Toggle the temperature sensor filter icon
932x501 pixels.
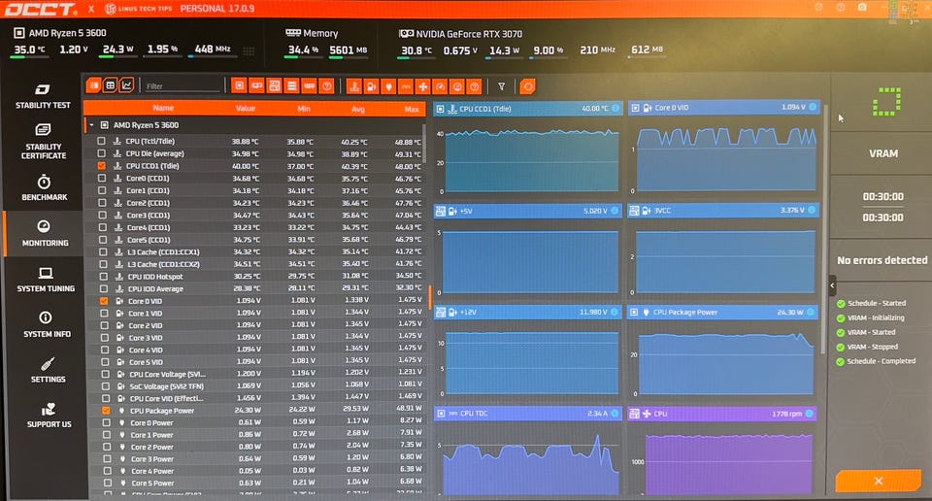click(x=354, y=86)
